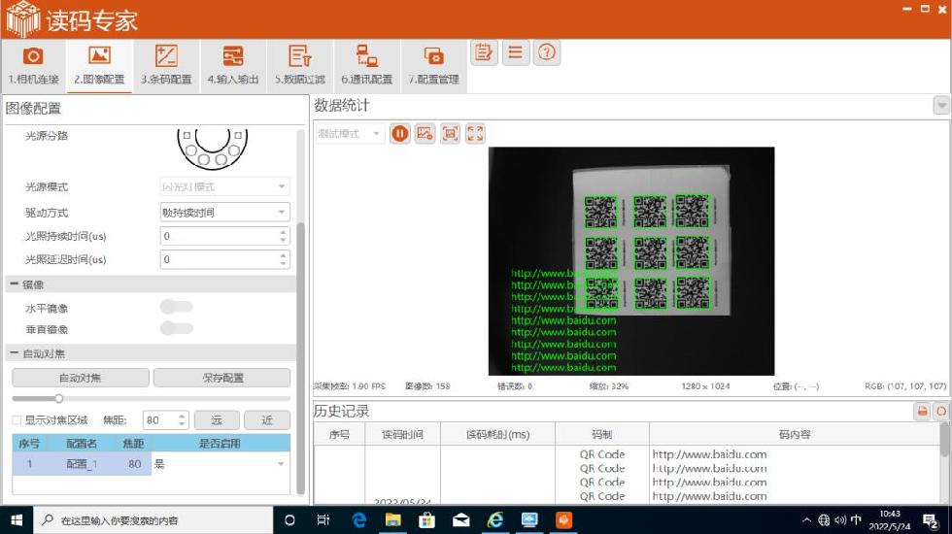Viewport: 952px width, 534px height.
Task: Click the orange print icon in 历史记录 header
Action: 922,412
